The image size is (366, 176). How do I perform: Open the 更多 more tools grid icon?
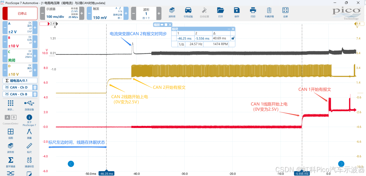tap(10, 105)
